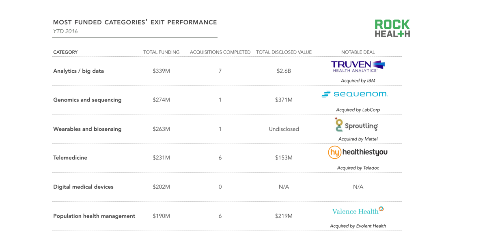Select the Total Funding column header
Viewport: 487px width, 246px height.
click(x=161, y=52)
